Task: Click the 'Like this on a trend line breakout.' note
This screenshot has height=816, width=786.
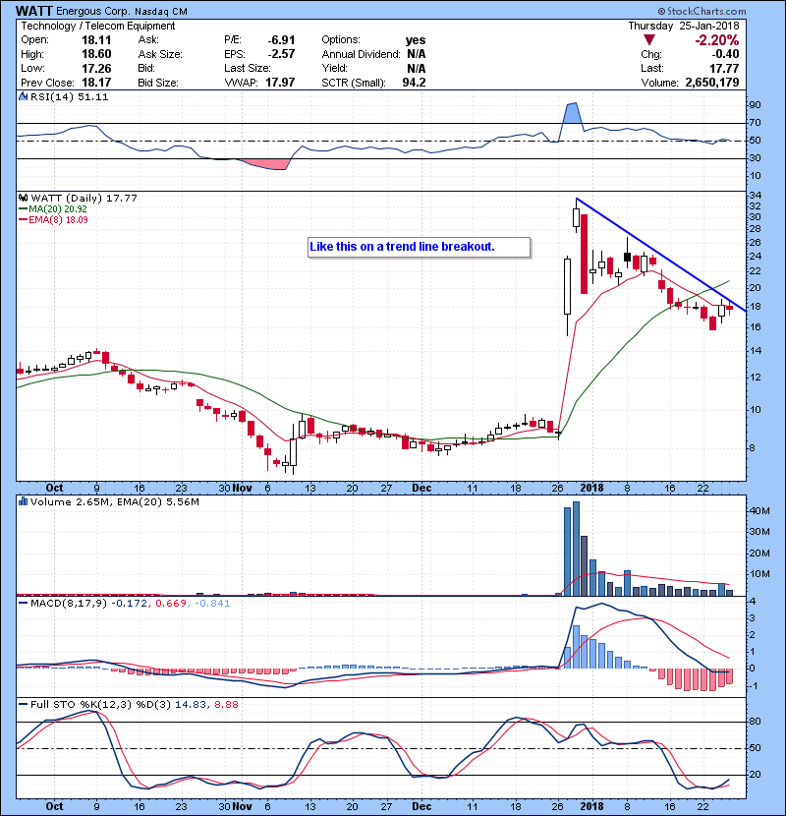Action: coord(420,247)
